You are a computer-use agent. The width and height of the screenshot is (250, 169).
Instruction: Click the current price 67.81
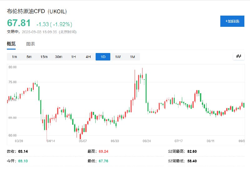point(19,23)
